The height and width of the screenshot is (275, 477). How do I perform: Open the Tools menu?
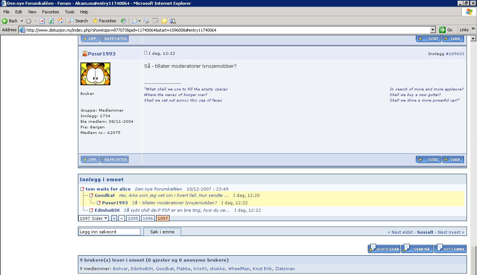(x=70, y=12)
